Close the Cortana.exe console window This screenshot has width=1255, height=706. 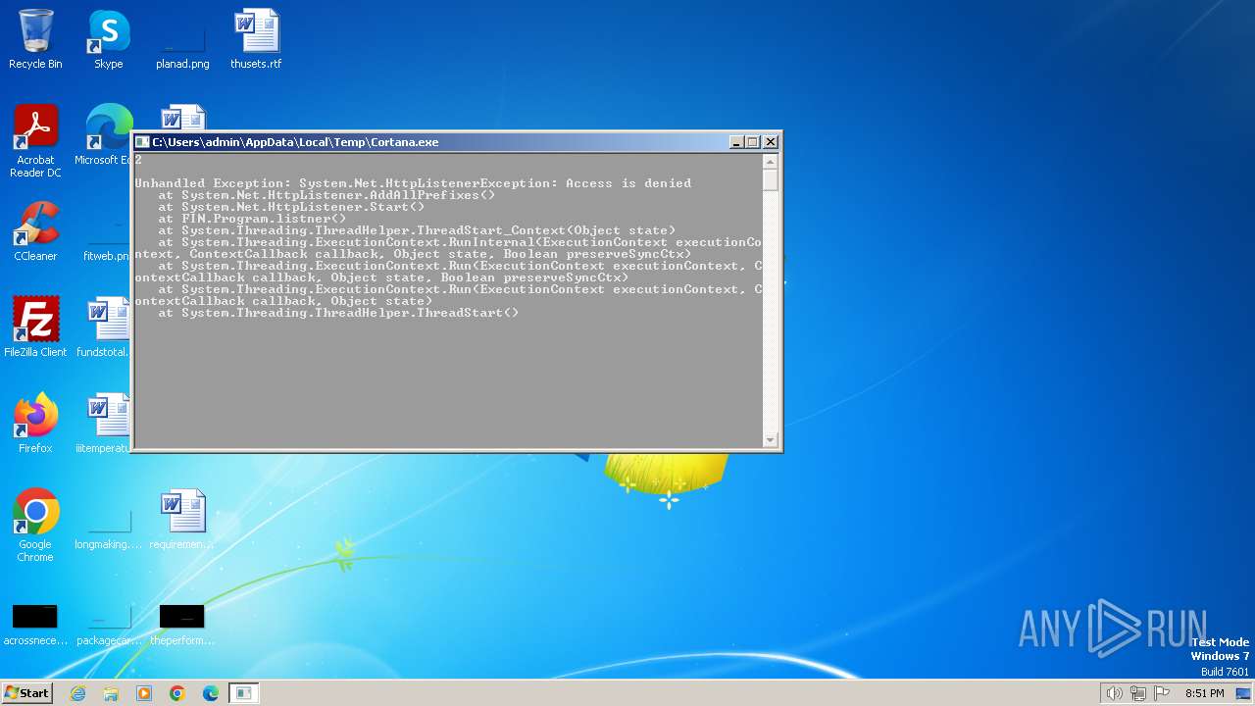[771, 142]
